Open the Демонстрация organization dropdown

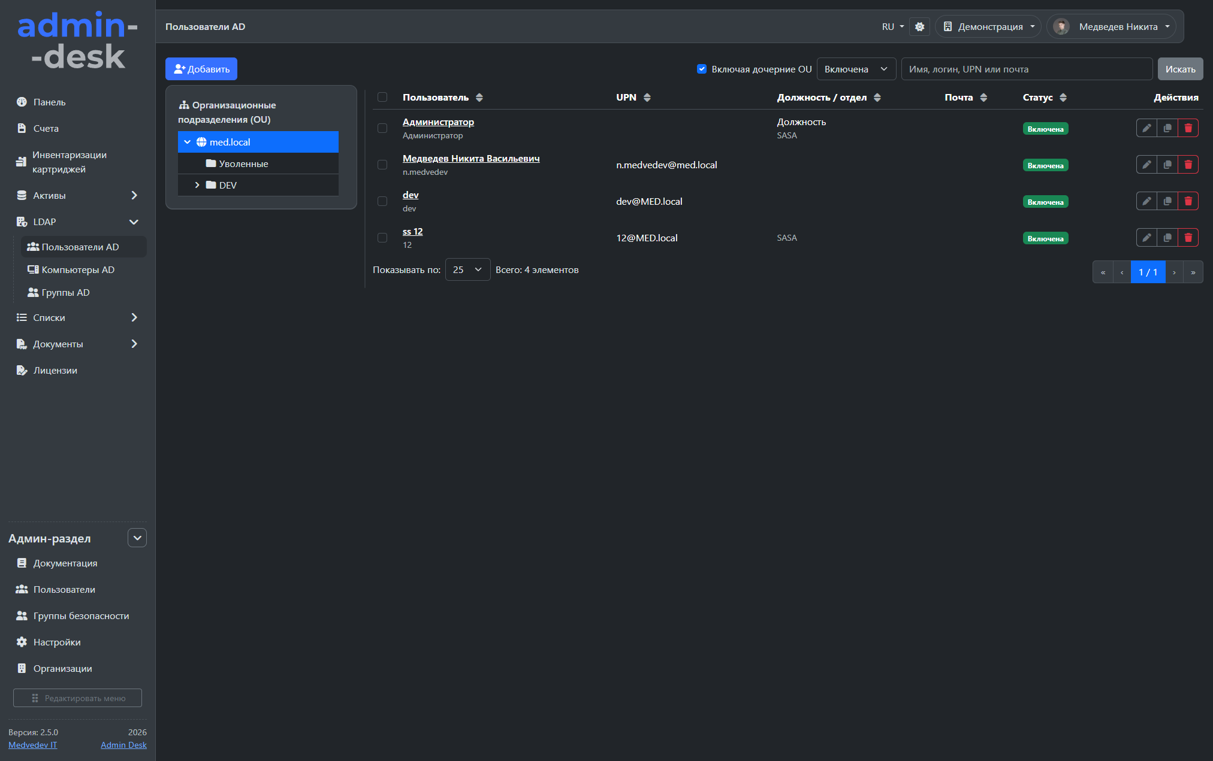[x=989, y=27]
